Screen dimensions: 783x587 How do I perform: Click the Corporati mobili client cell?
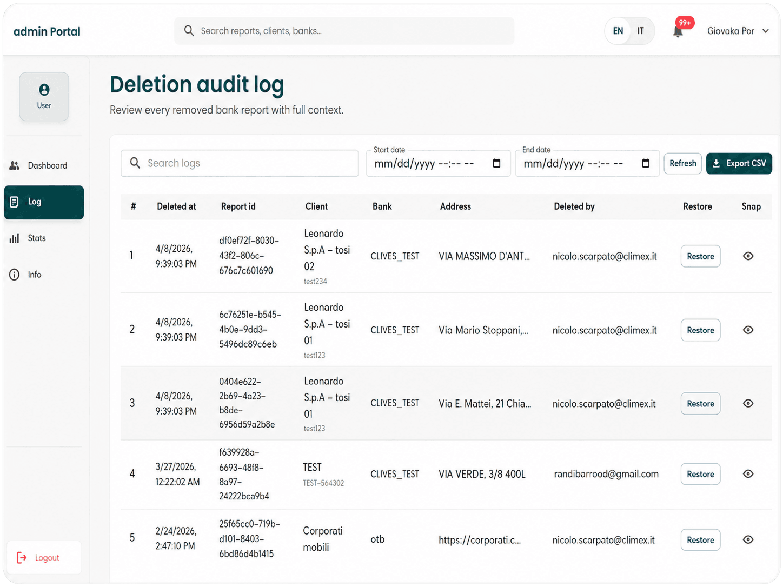[323, 539]
